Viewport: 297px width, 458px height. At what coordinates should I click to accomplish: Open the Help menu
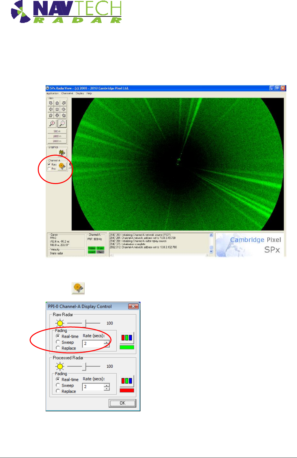pos(89,93)
